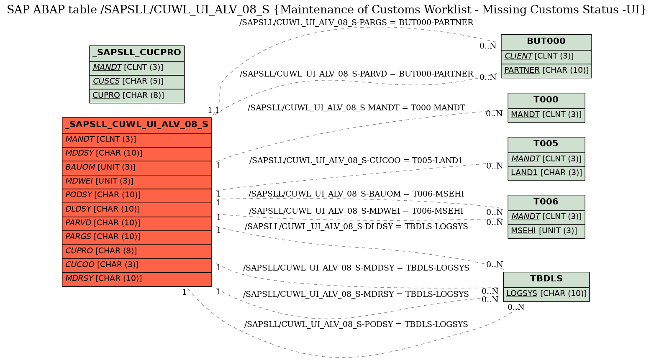Screen dimensions: 654x360
Task: Select LAND1 field in T005 table
Action: (x=546, y=173)
